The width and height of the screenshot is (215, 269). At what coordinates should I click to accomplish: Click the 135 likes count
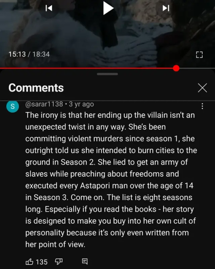point(42,262)
